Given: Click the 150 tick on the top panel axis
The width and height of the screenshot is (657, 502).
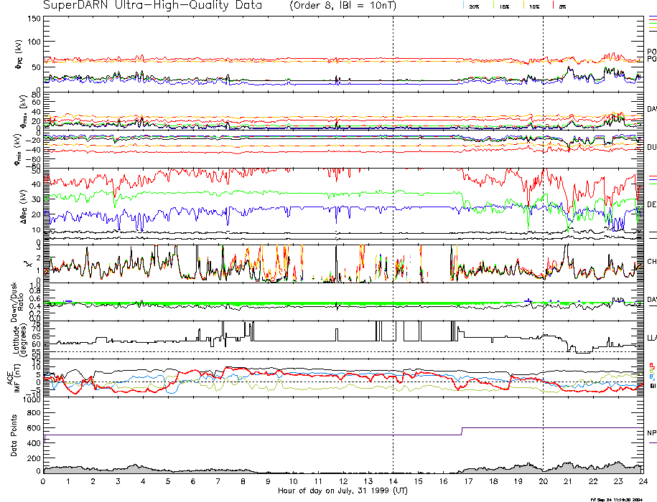Looking at the screenshot, I should click(x=34, y=18).
